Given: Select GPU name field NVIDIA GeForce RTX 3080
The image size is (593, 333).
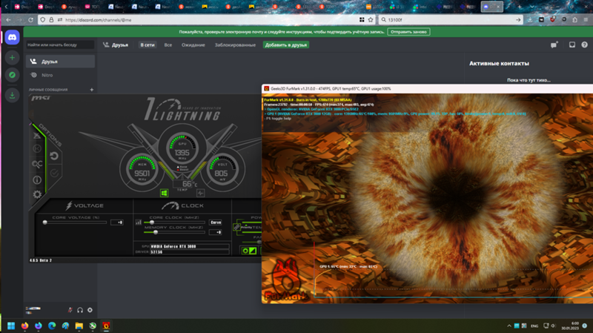Looking at the screenshot, I should pyautogui.click(x=190, y=246).
